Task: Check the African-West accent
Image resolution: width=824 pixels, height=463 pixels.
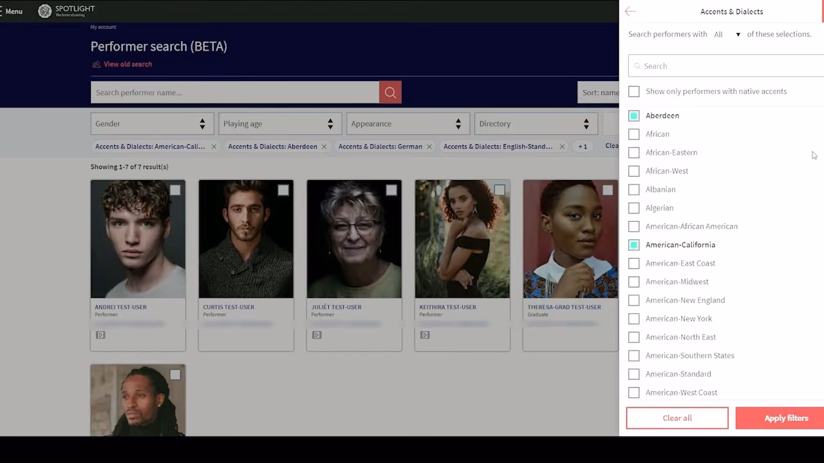Action: pos(634,171)
